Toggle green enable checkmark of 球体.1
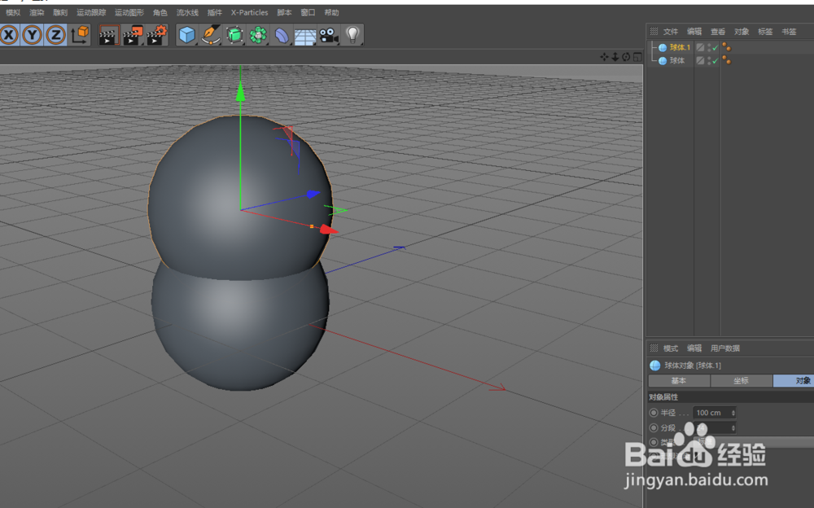 (716, 47)
